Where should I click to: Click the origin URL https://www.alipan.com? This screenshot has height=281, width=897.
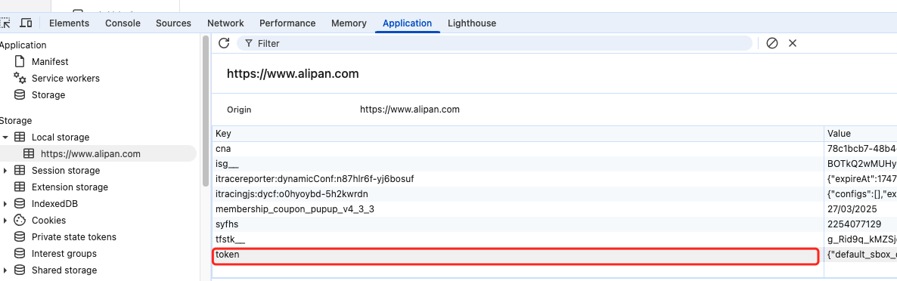tap(410, 109)
